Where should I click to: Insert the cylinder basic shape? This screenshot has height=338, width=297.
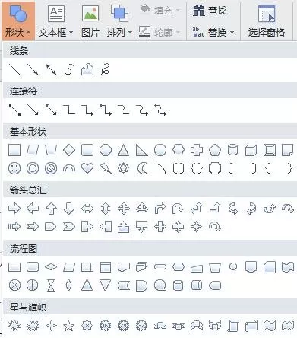232,150
